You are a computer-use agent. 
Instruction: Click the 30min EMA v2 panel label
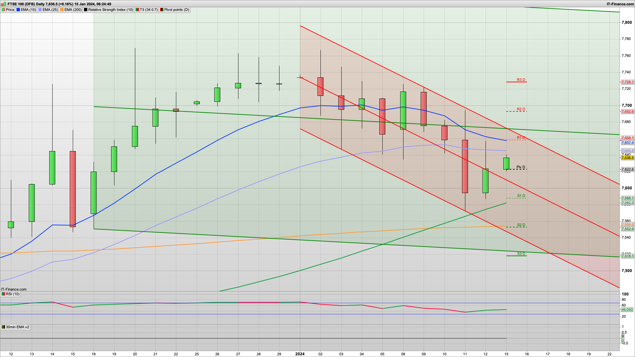[x=15, y=327]
